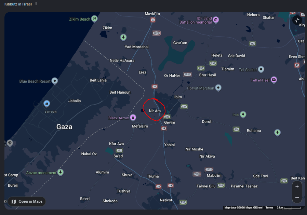Click the park pin near Yad Mordehai

click(123, 37)
